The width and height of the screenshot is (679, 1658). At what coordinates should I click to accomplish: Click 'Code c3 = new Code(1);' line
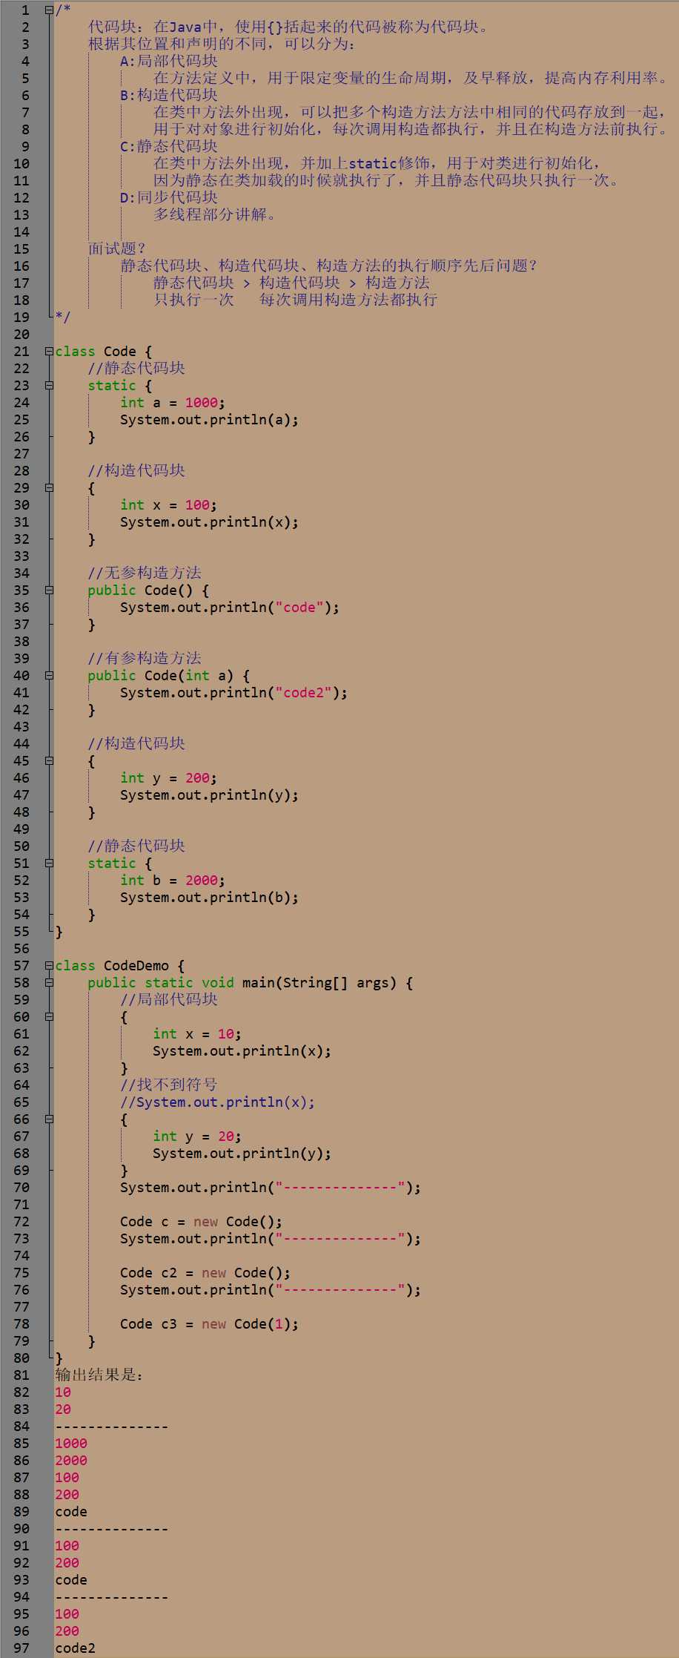[x=210, y=1324]
